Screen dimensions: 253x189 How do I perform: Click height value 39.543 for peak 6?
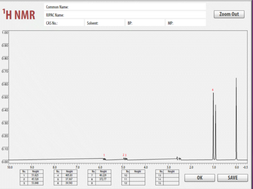tap(69, 183)
